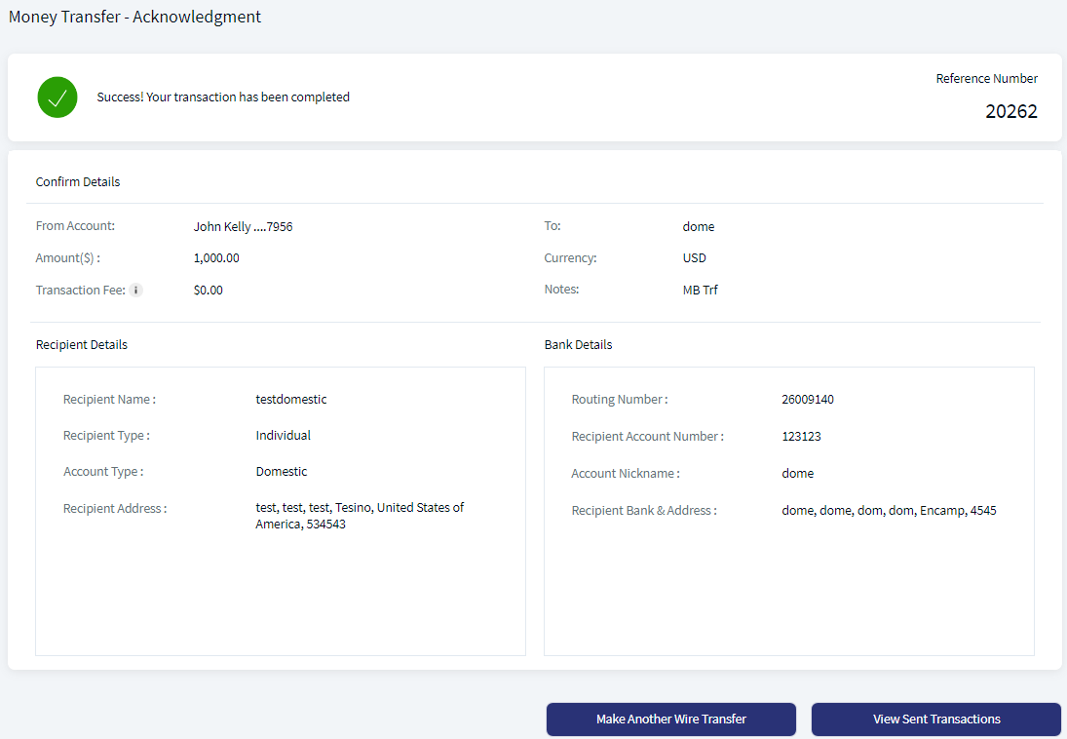Click the green success checkmark icon

click(x=57, y=97)
